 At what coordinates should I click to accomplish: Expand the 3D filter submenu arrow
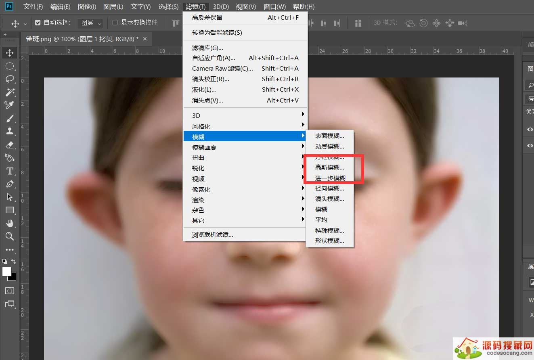point(303,115)
